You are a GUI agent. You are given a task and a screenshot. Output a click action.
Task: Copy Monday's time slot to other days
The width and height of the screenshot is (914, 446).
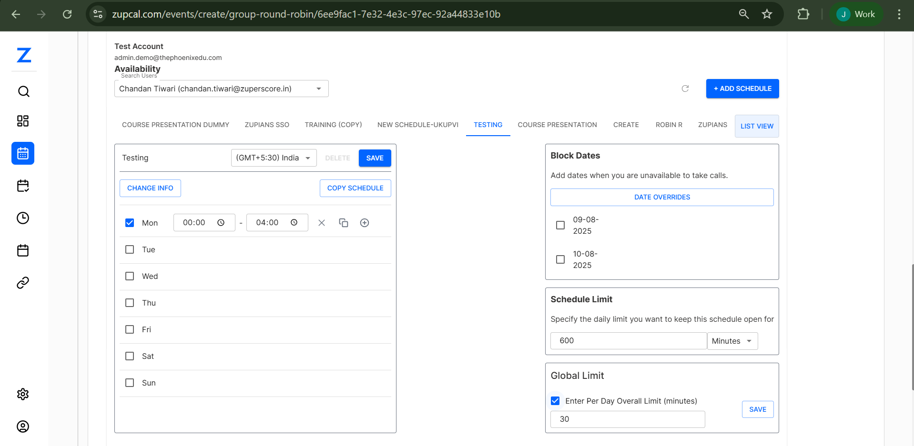[344, 223]
